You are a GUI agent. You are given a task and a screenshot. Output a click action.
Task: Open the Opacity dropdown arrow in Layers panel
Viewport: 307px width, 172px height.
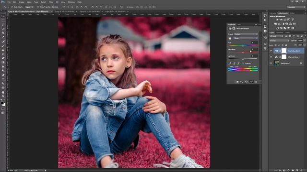(x=305, y=41)
